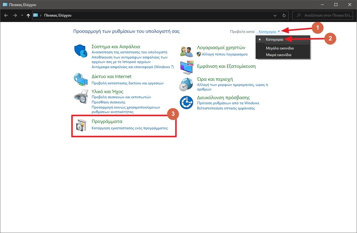Open the recent locations dropdown arrow
The image size is (357, 233).
pyautogui.click(x=22, y=15)
